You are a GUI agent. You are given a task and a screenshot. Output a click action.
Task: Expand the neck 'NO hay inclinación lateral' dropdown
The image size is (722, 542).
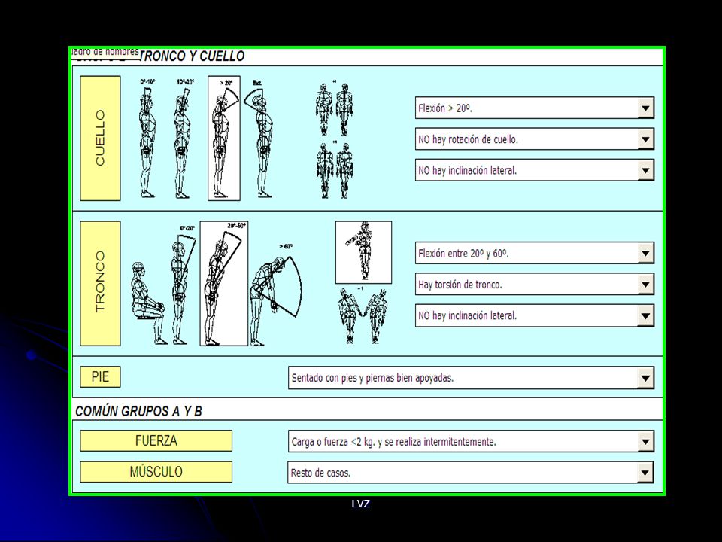pyautogui.click(x=645, y=170)
